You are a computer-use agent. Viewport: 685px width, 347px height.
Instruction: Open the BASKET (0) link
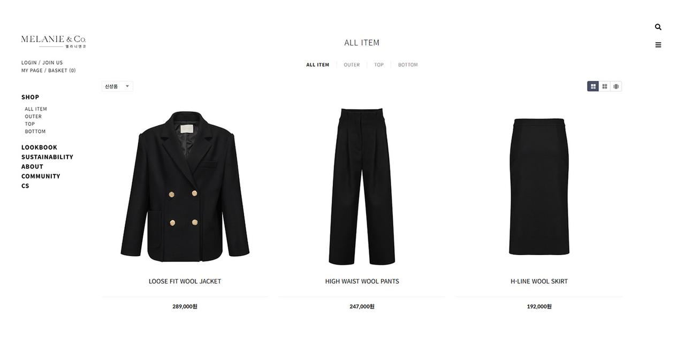[62, 71]
